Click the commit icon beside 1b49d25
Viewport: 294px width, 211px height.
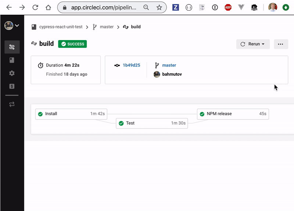[x=117, y=65]
